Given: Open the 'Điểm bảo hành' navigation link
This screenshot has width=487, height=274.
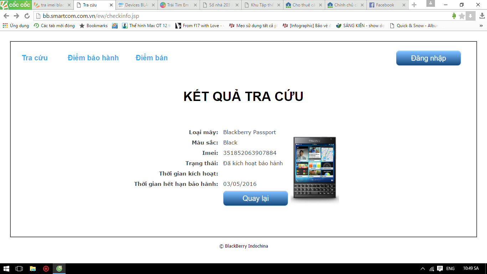Looking at the screenshot, I should pyautogui.click(x=93, y=58).
